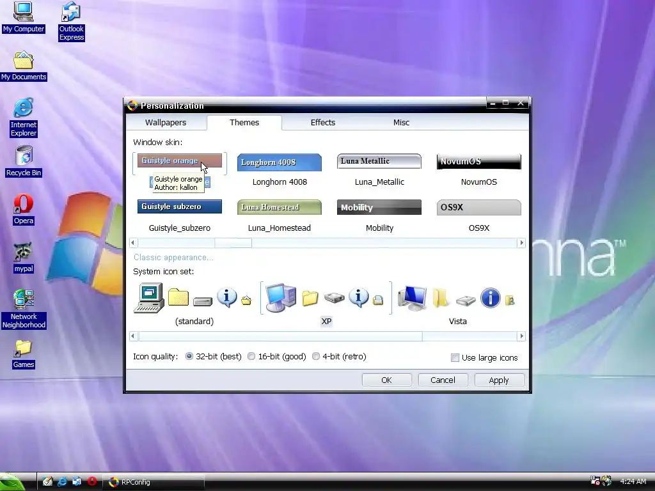Screen dimensions: 655x491
Task: Click standard set computer icon
Action: click(149, 298)
